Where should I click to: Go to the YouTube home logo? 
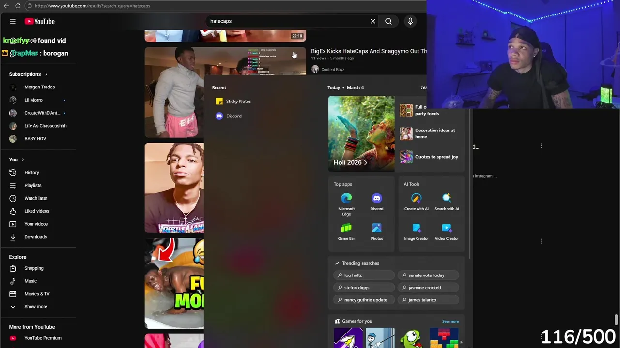pos(40,21)
